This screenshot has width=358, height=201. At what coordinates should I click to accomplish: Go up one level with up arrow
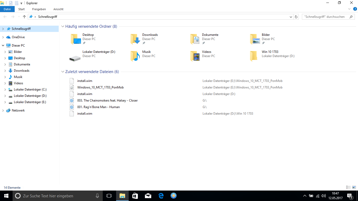24,17
